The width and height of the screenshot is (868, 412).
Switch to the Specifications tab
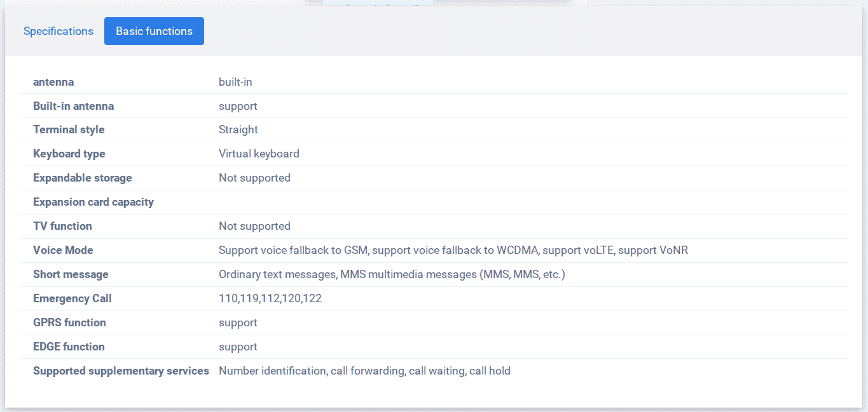[x=59, y=31]
